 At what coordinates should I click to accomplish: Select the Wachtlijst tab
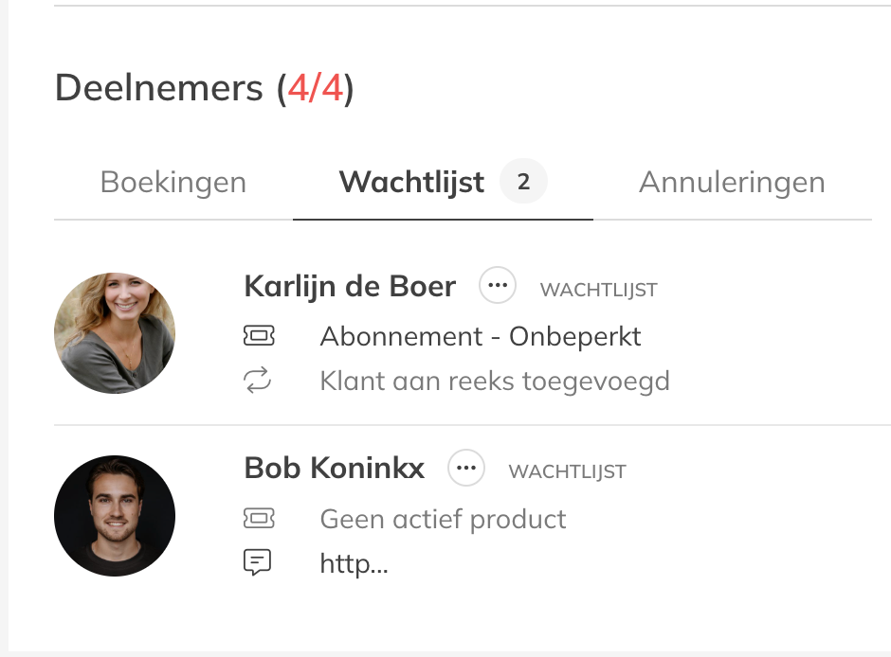pos(411,182)
